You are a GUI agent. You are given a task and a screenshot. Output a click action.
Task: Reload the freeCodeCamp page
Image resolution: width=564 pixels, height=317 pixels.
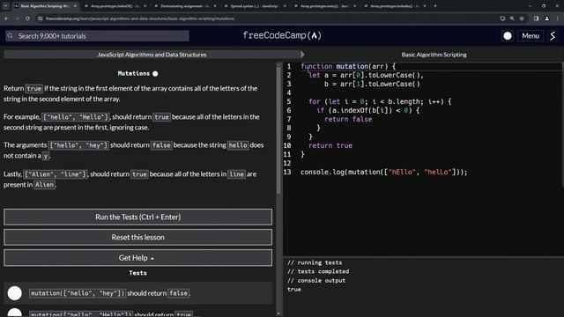point(27,18)
